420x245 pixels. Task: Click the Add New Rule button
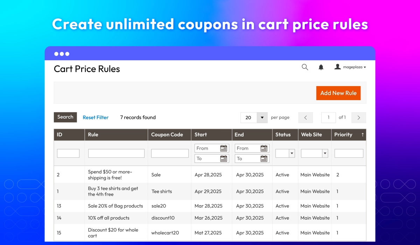coord(338,93)
